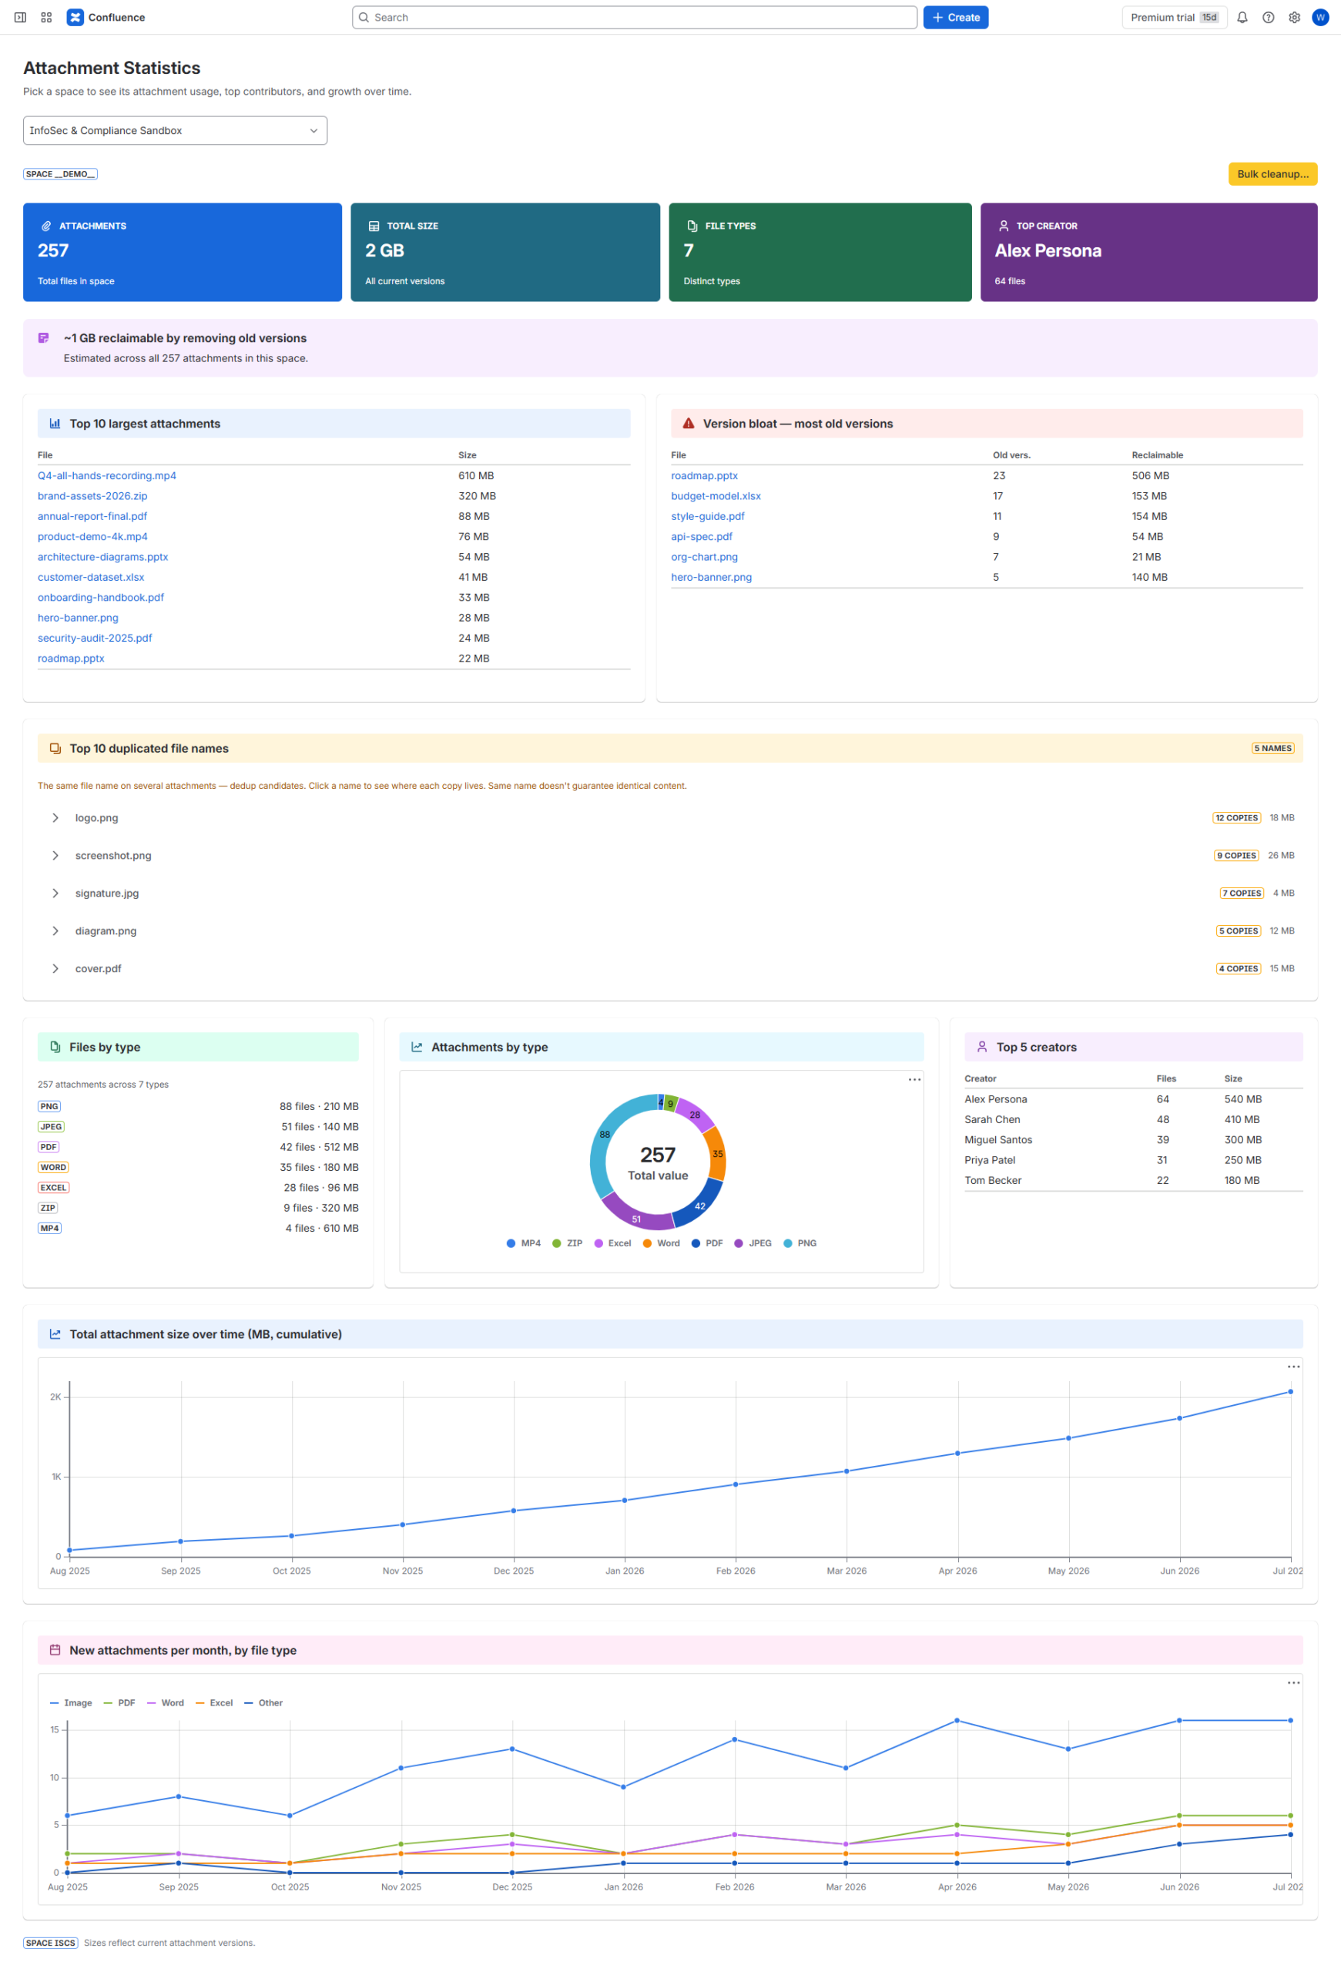Viewport: 1341px width, 1972px height.
Task: Open options menu of cumulative size chart
Action: (x=1293, y=1366)
